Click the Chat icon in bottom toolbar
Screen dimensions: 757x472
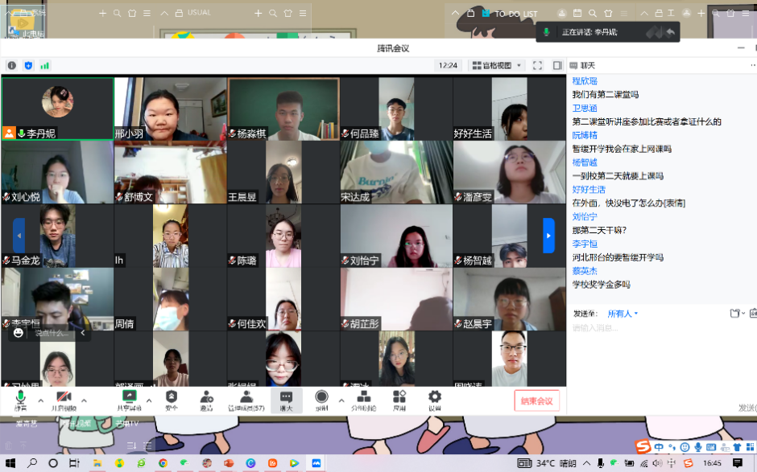click(x=286, y=400)
